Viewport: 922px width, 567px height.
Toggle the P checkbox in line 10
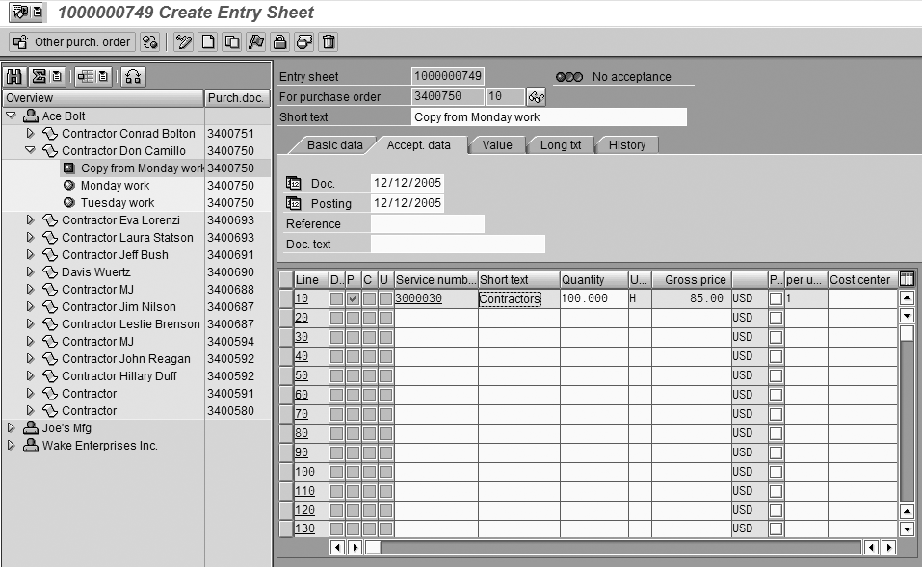coord(354,298)
